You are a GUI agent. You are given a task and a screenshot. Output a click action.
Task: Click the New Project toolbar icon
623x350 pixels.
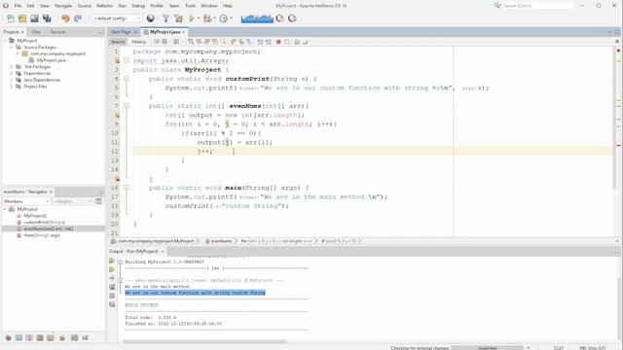click(22, 18)
